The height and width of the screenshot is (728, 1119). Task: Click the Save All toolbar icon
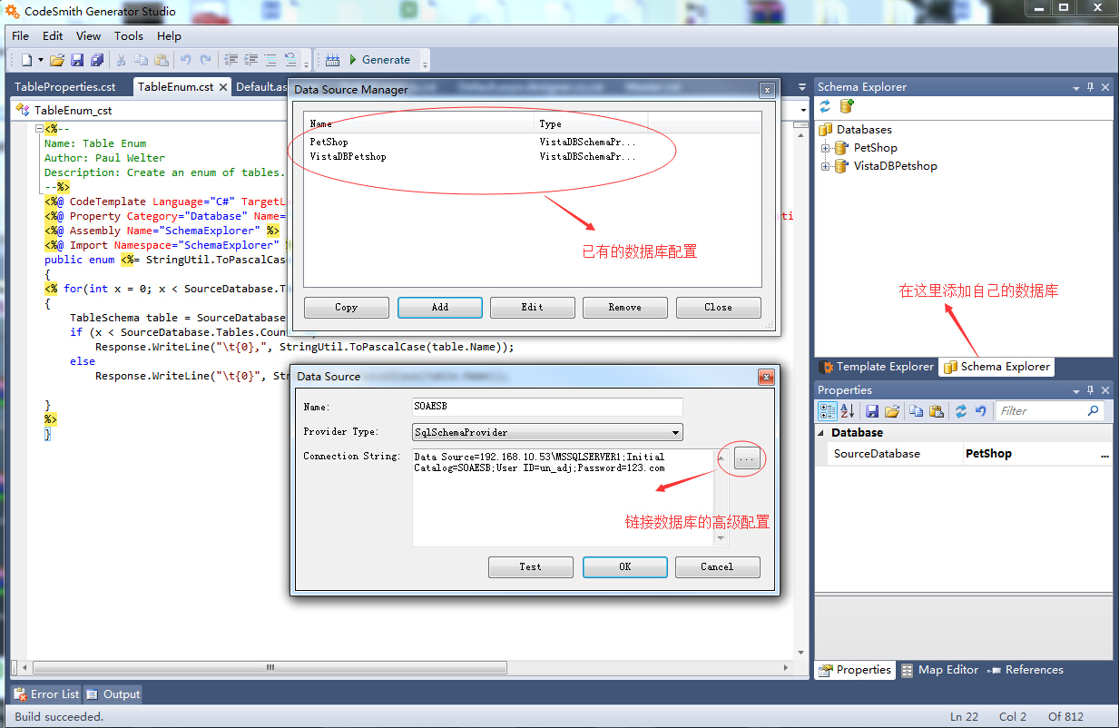[x=97, y=60]
